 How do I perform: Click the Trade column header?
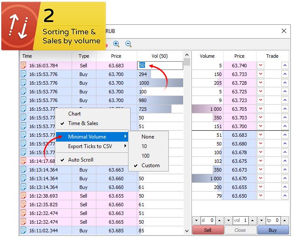(273, 56)
